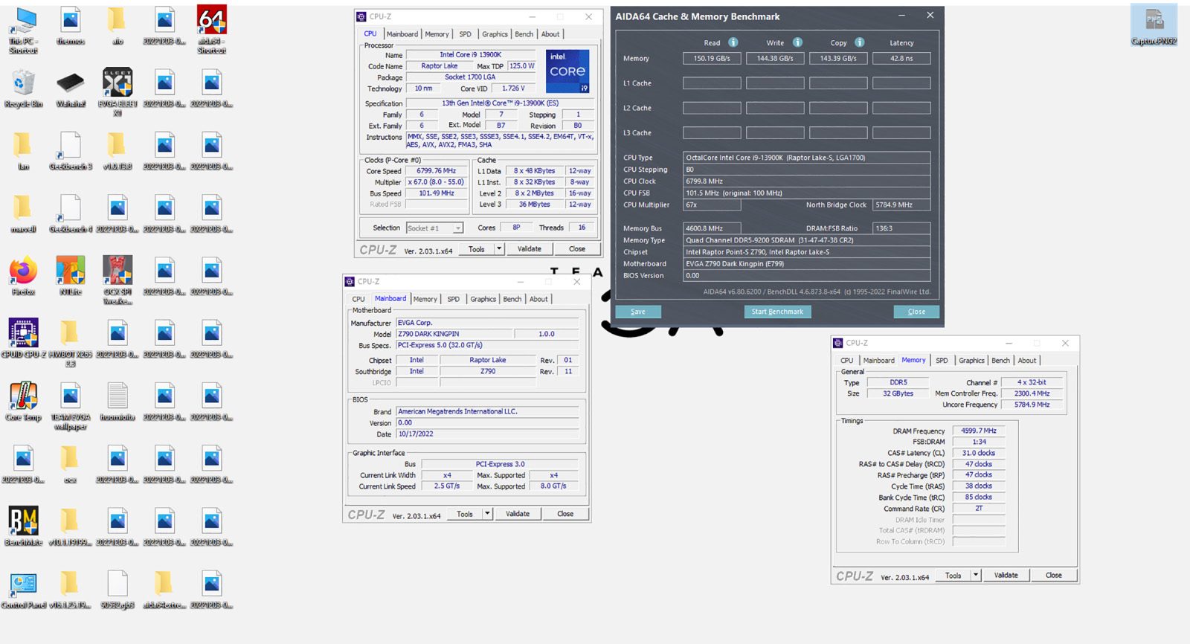Switch to Mainboard tab in the top CPU-Z window
The image size is (1190, 644).
pyautogui.click(x=402, y=34)
